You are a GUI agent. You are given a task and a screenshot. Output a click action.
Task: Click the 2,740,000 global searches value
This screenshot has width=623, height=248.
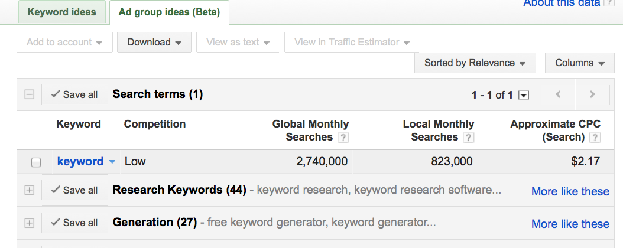(x=322, y=162)
